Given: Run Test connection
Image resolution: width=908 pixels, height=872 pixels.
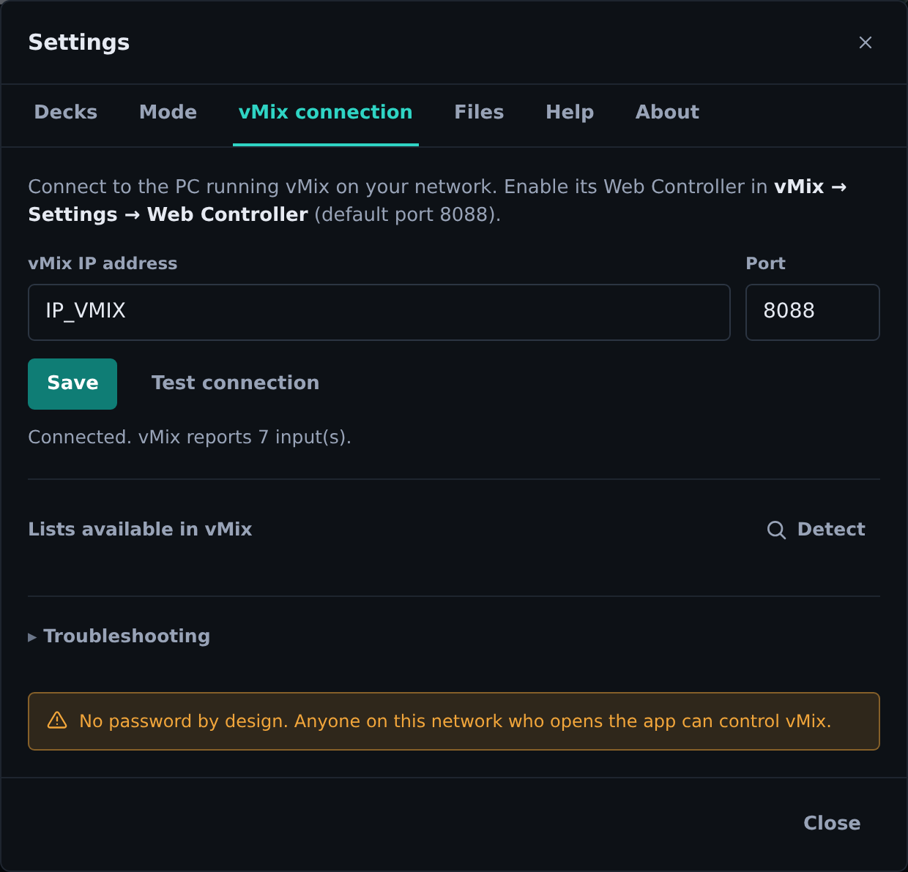Looking at the screenshot, I should pyautogui.click(x=235, y=384).
